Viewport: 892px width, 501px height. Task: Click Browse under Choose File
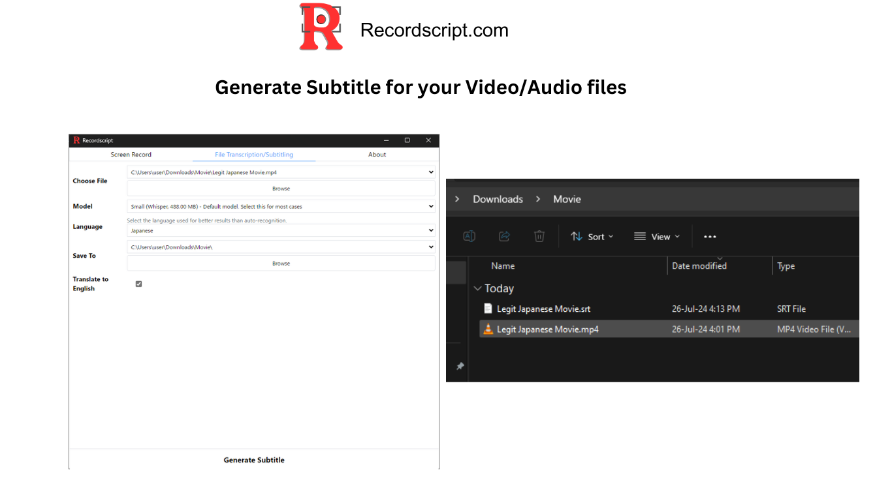281,189
